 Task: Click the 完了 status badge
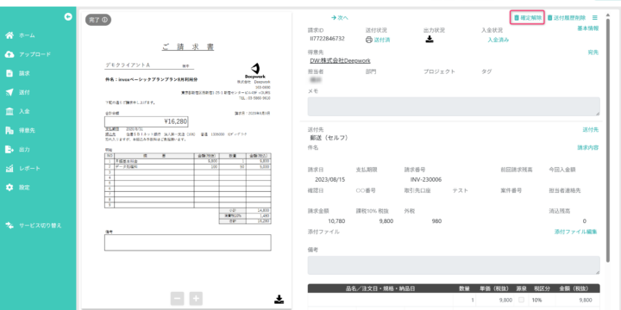pyautogui.click(x=98, y=20)
